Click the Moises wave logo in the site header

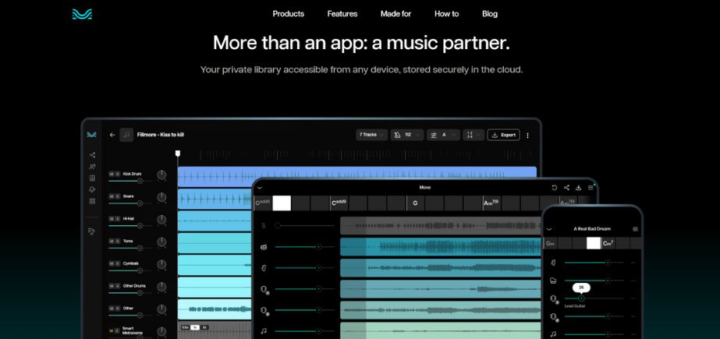click(x=82, y=14)
